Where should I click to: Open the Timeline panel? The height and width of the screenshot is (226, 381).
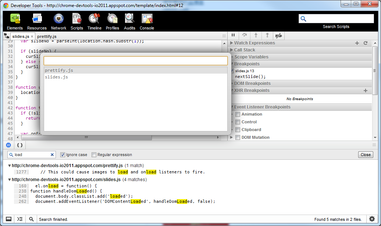click(x=94, y=22)
